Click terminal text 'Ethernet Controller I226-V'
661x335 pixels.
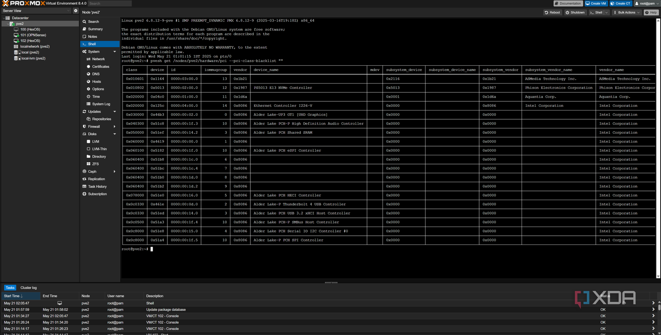pos(283,106)
